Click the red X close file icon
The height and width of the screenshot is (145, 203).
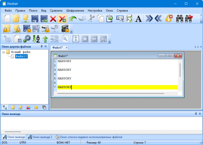[53, 19]
